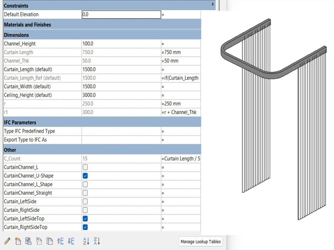The width and height of the screenshot is (334, 250).
Task: Click the Type IFC Predefined Type value cell
Action: 122,131
